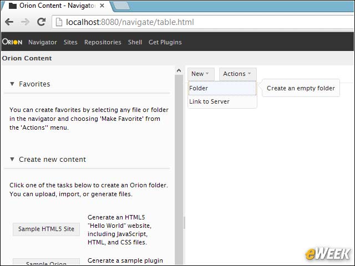Screen dimensions: 355x266
Task: Choose Link to Server menu item
Action: point(222,101)
